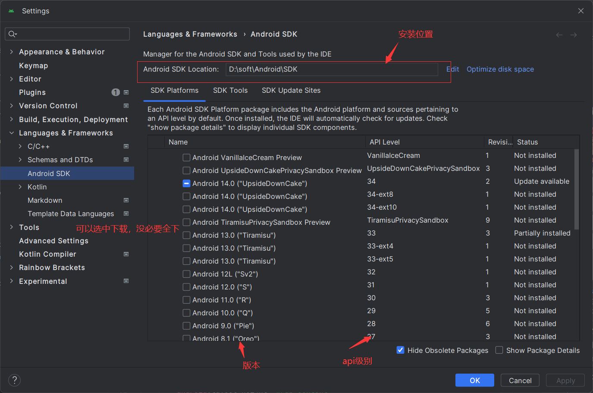Click the OK button
Viewport: 593px width, 393px height.
coord(475,380)
